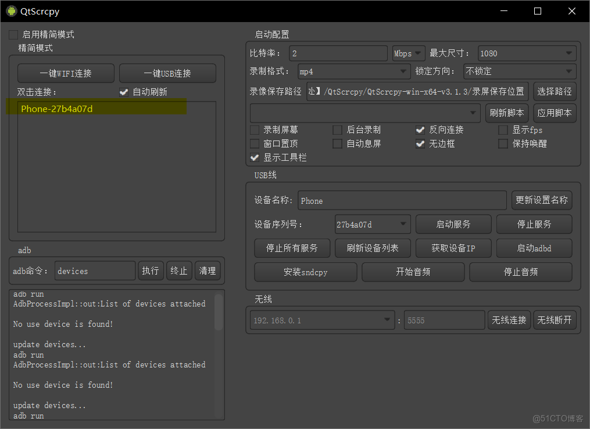Screen dimensions: 590x429
Task: Click the 刷新设备列表 button
Action: (373, 248)
